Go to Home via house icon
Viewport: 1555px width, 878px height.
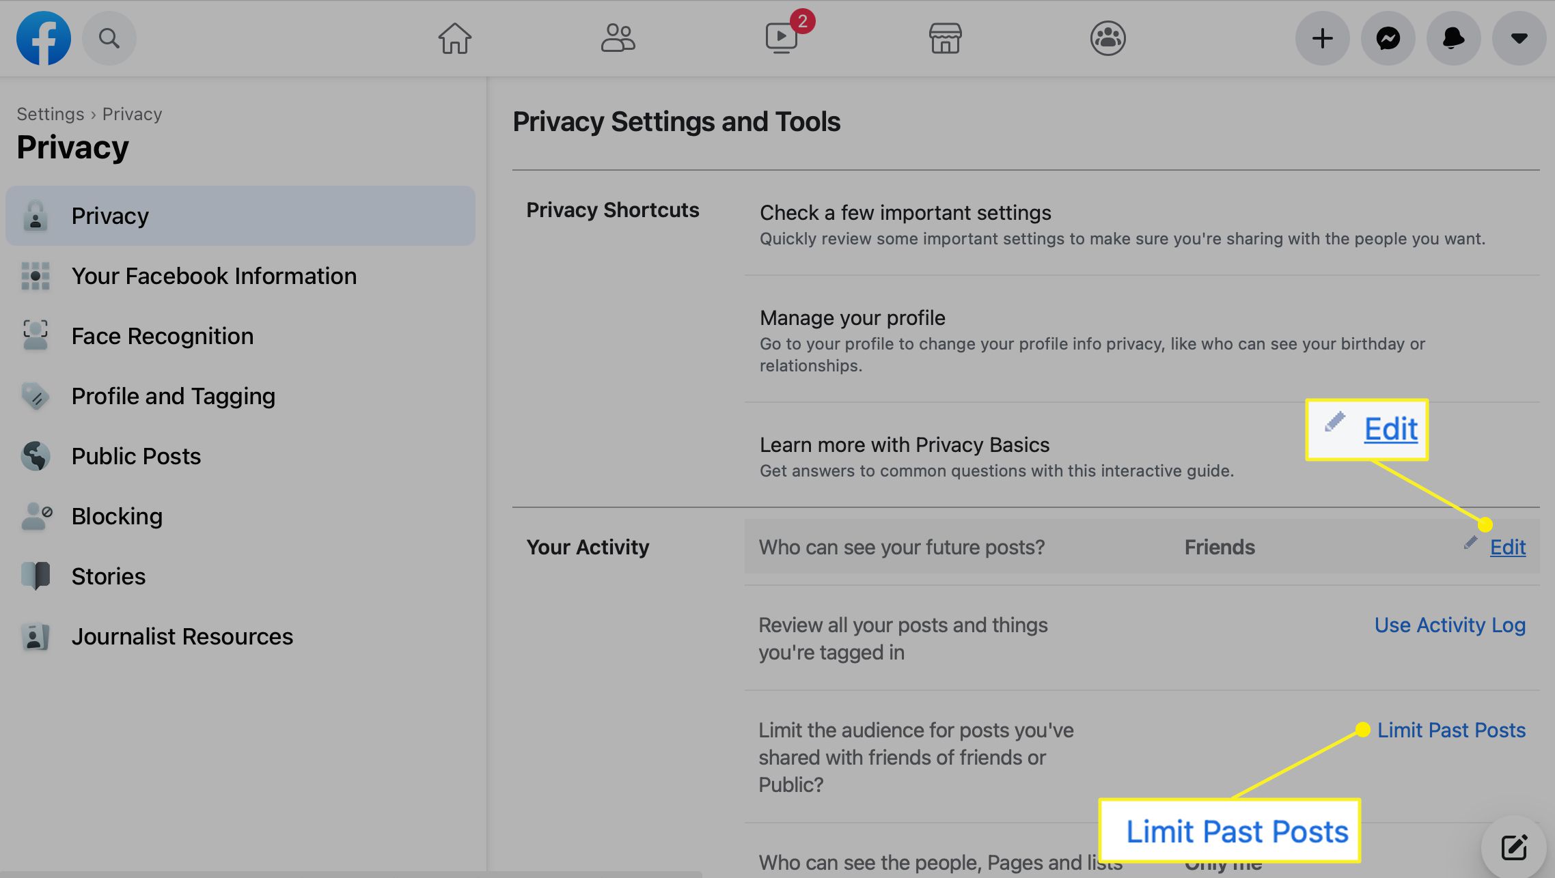coord(455,38)
